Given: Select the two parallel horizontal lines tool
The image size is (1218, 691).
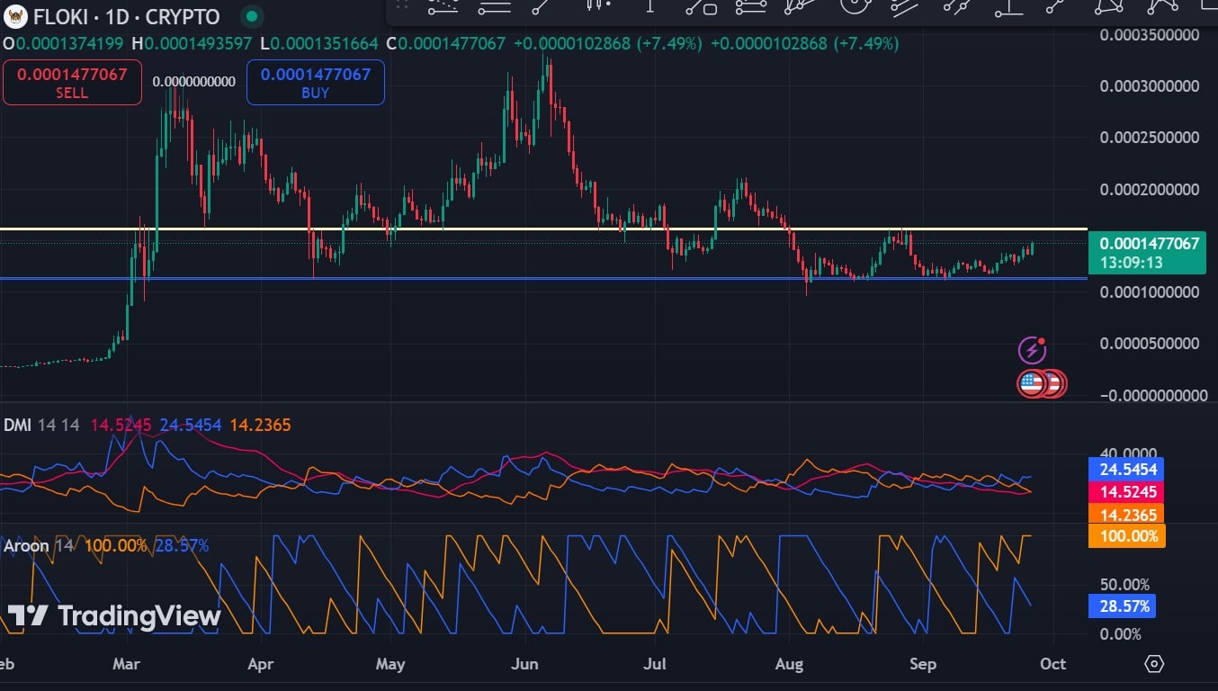Looking at the screenshot, I should pos(494,6).
